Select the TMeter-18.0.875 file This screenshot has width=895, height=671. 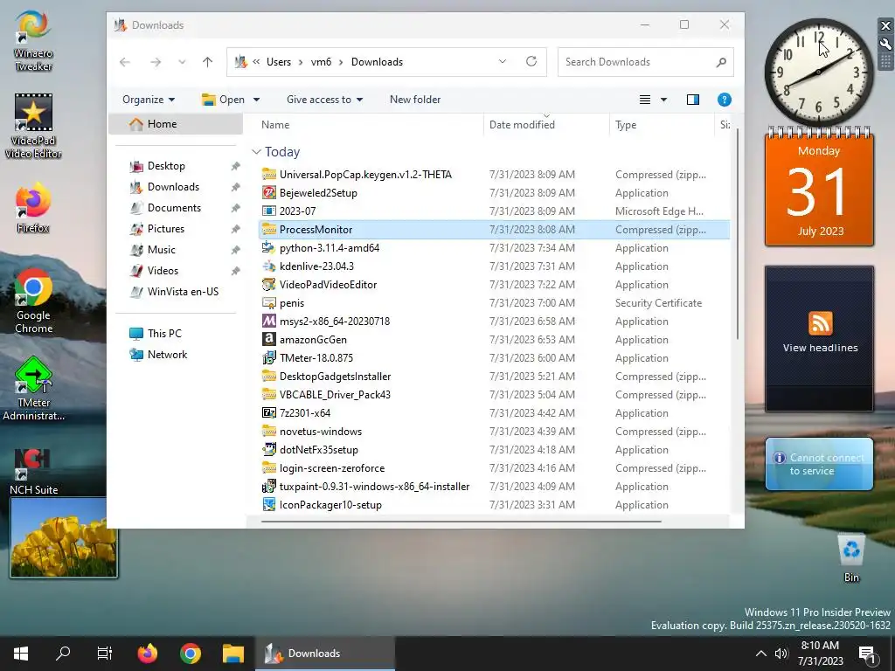click(x=495, y=357)
